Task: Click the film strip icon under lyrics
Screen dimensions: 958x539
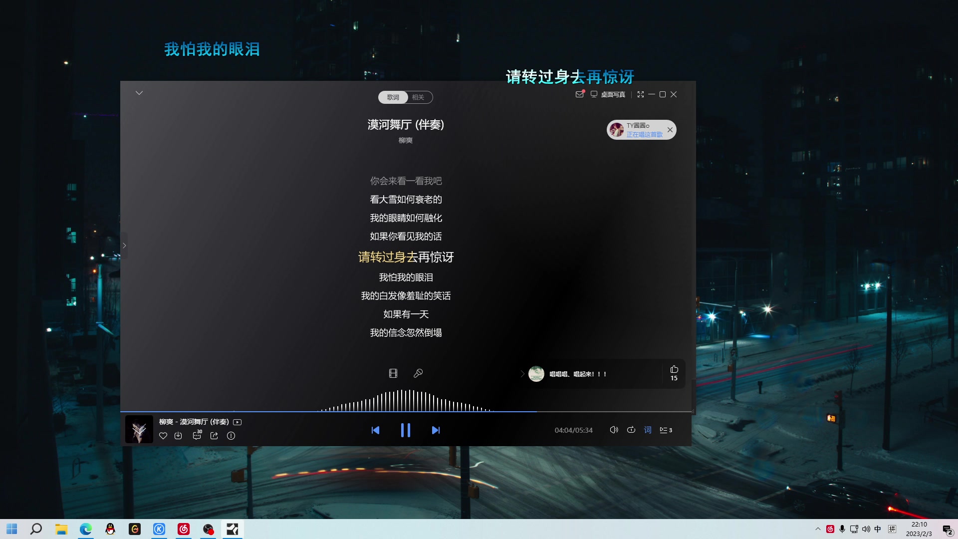Action: click(393, 373)
